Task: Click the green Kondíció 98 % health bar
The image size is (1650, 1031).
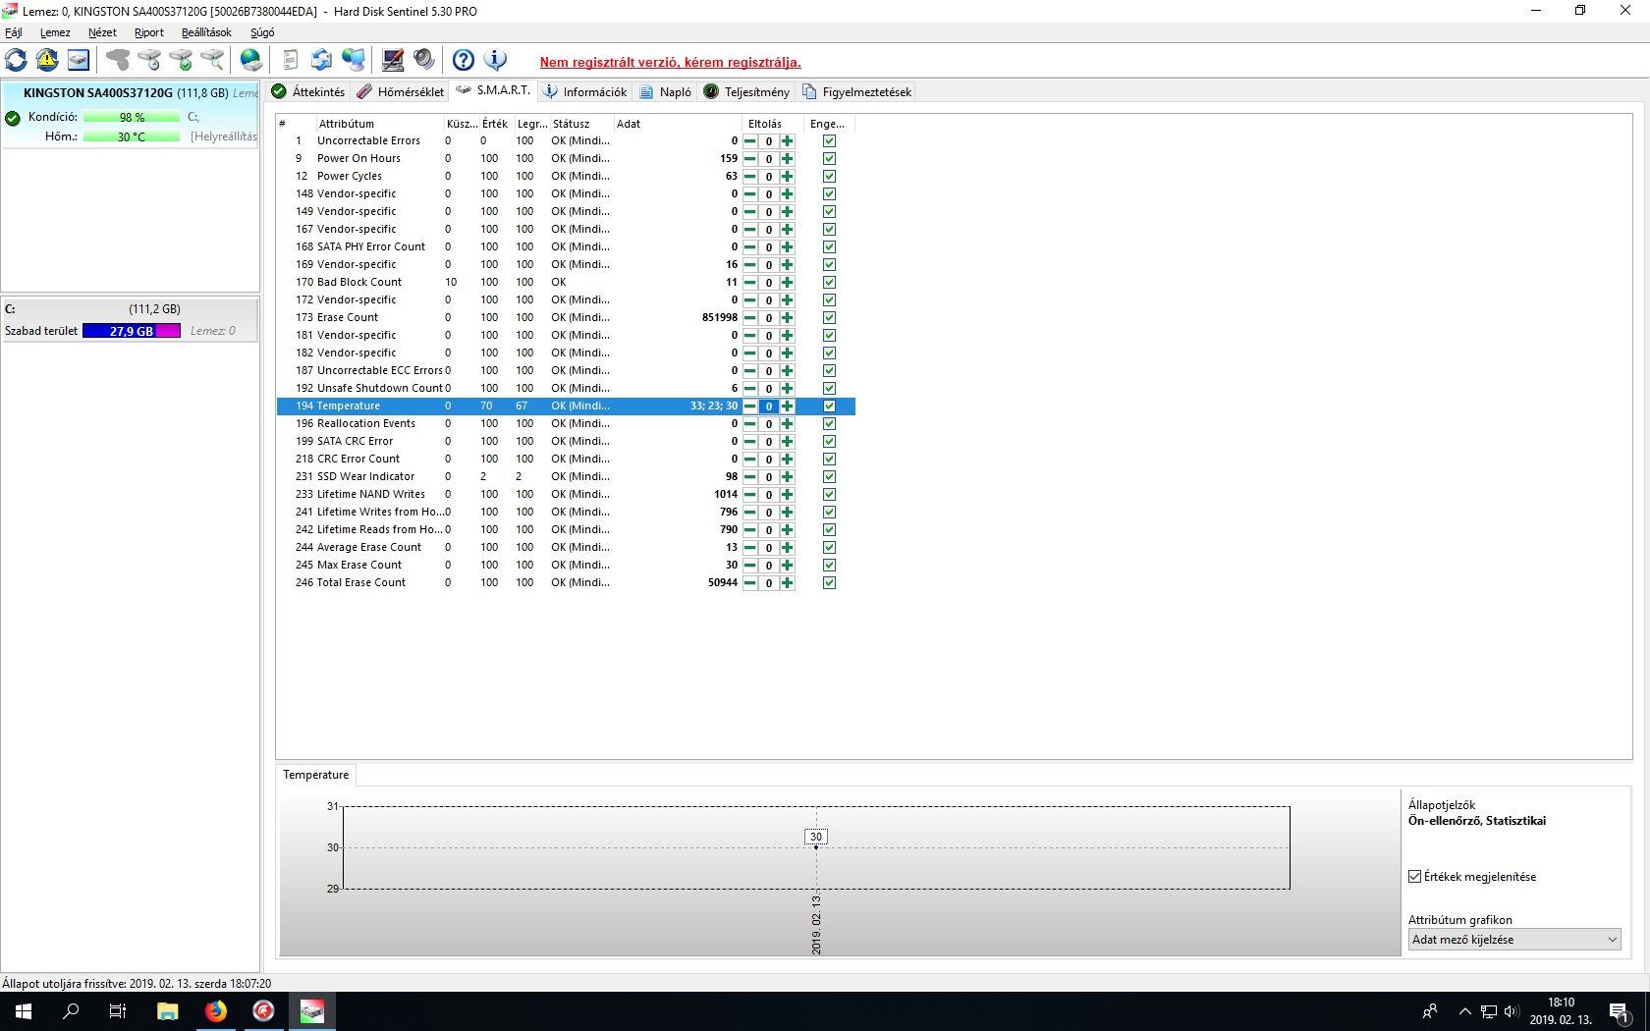Action: point(132,117)
